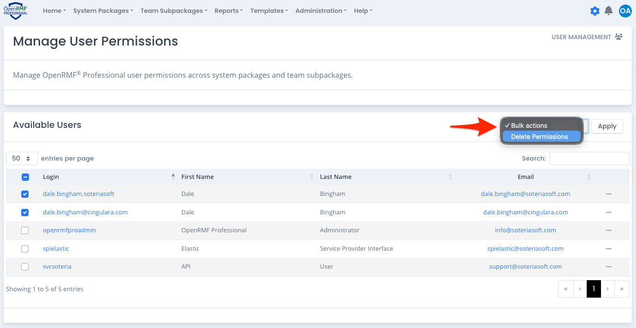This screenshot has height=328, width=636.
Task: Click the Apply button
Action: pos(607,126)
